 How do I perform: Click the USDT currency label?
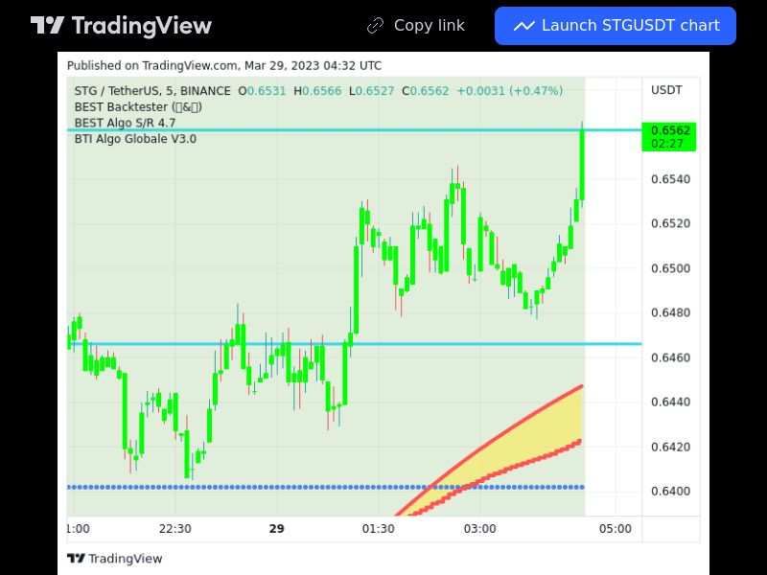(666, 90)
